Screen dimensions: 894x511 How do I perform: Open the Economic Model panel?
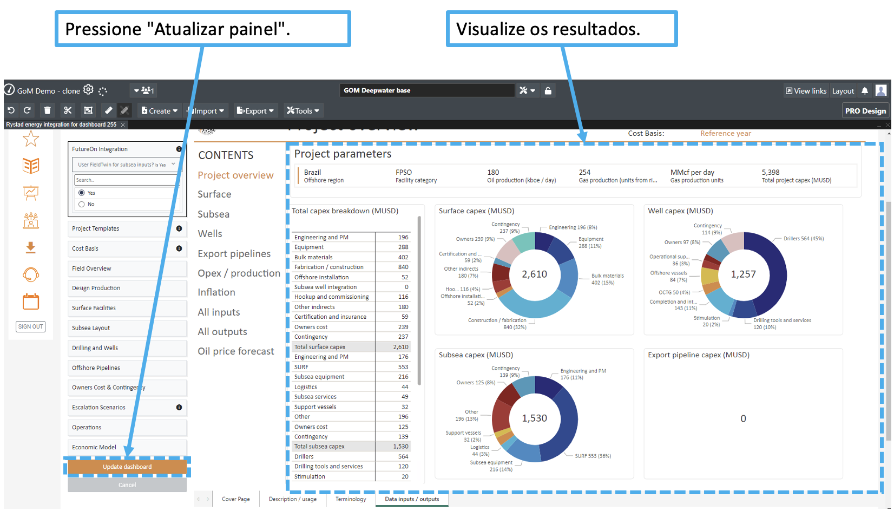point(127,447)
